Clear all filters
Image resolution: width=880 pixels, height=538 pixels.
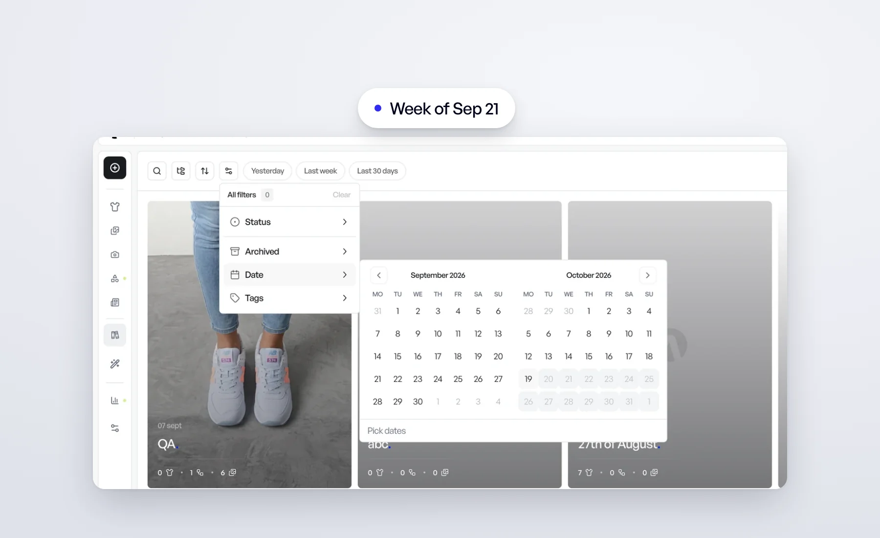coord(342,195)
